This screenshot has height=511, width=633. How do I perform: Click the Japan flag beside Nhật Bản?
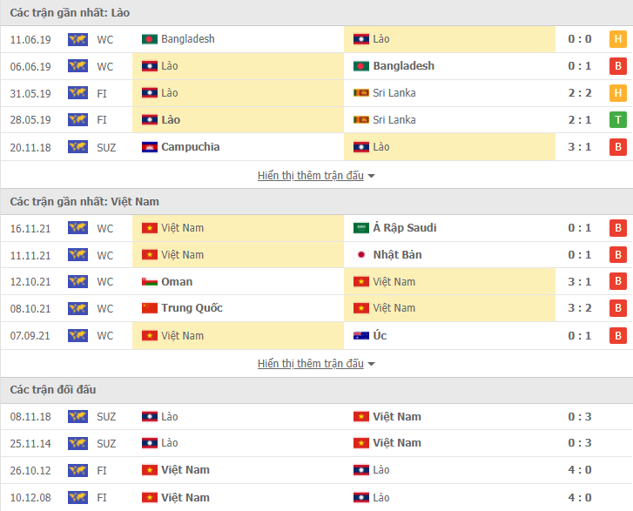tap(361, 255)
